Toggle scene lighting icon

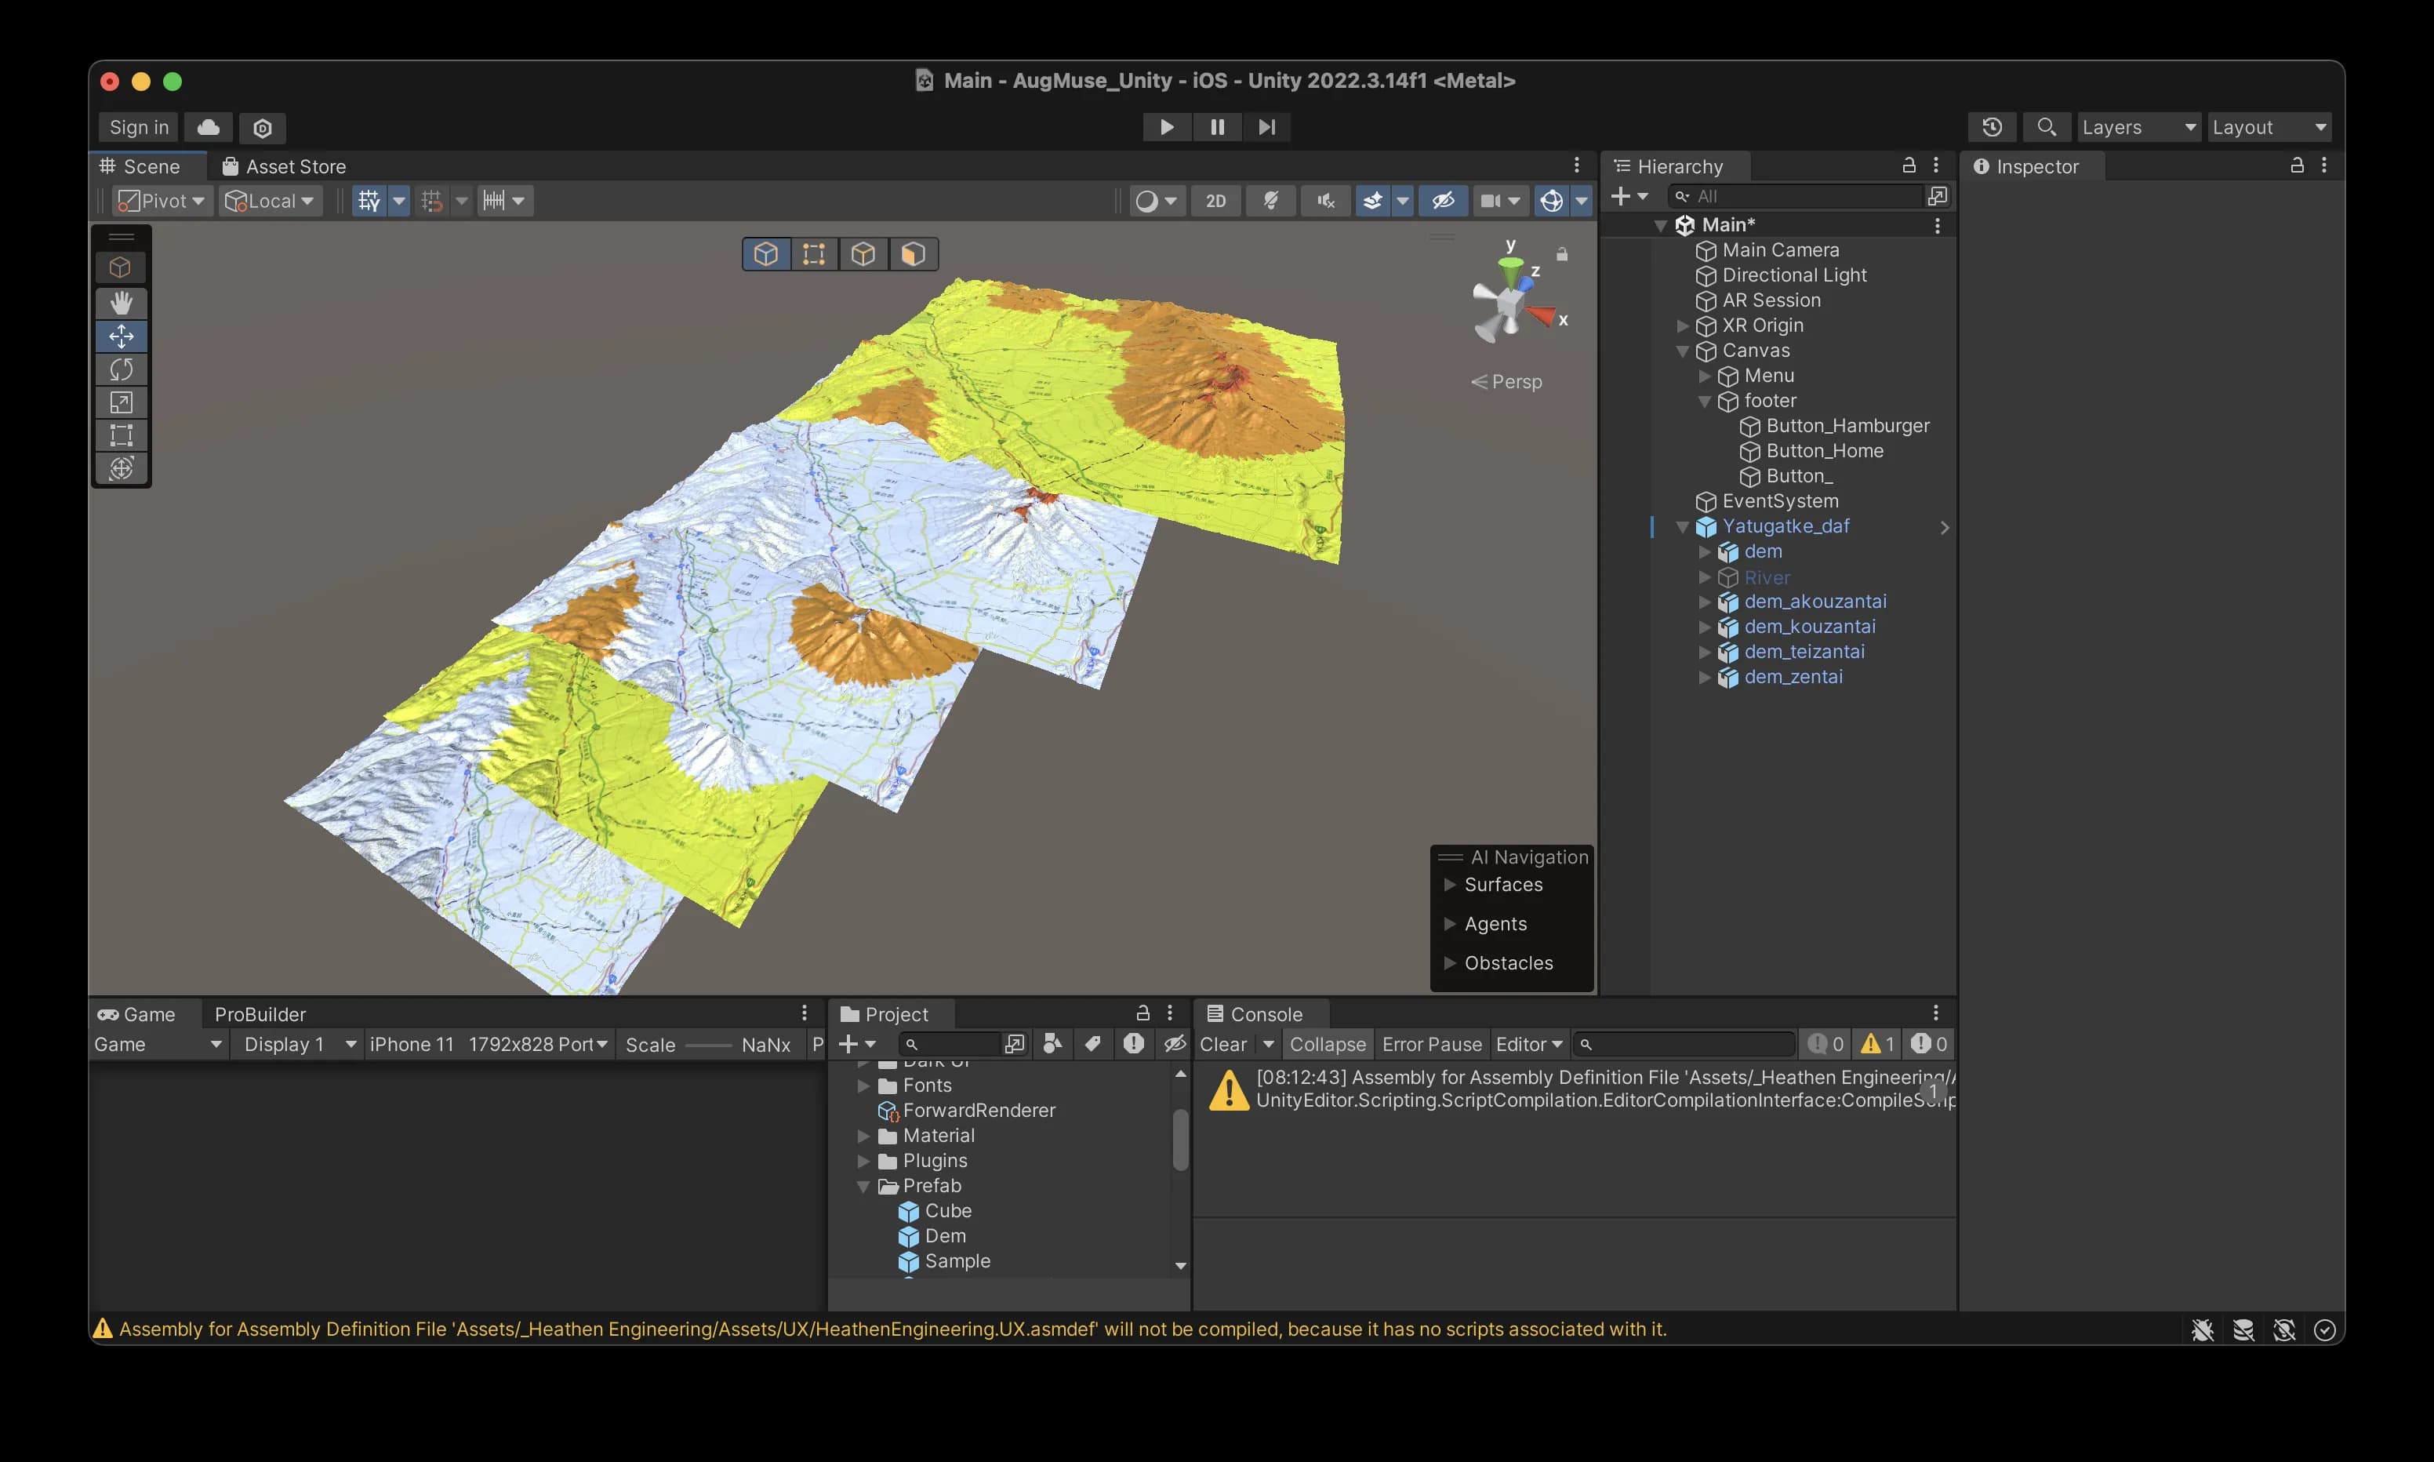(1270, 201)
